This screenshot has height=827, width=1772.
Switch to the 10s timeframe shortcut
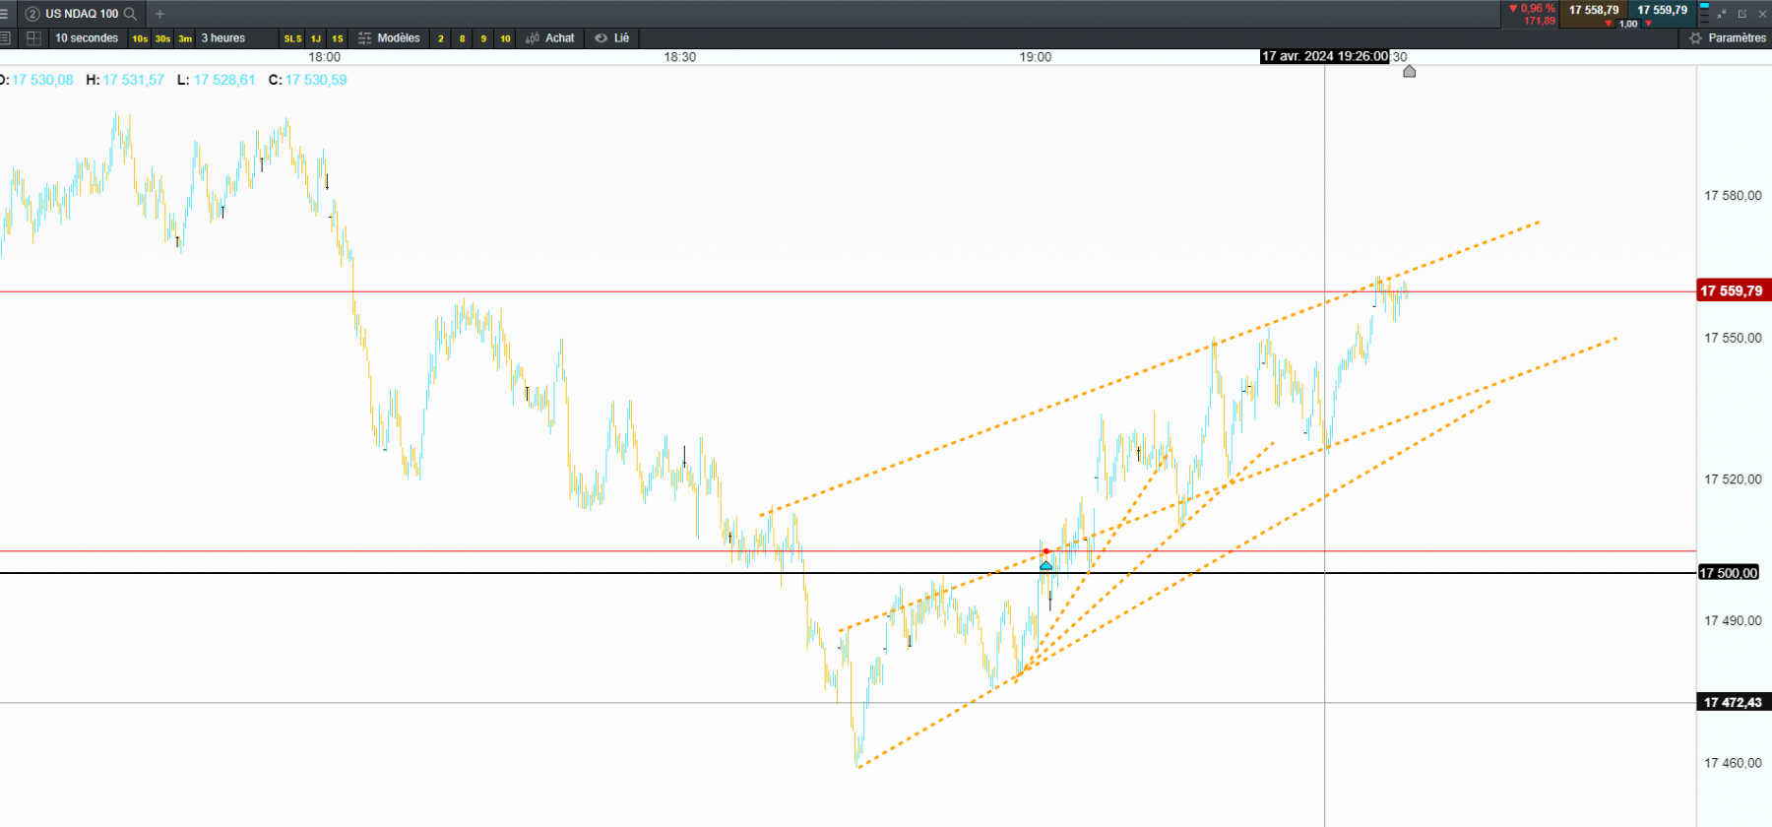coord(140,38)
